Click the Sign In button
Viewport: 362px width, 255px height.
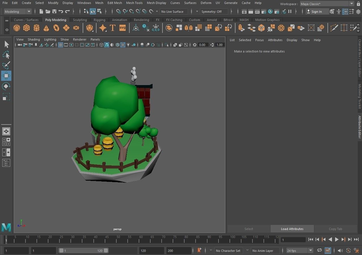pos(317,12)
